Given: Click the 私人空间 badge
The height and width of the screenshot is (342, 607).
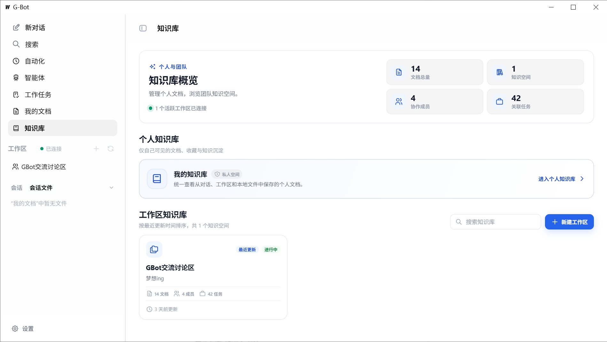Looking at the screenshot, I should (227, 174).
